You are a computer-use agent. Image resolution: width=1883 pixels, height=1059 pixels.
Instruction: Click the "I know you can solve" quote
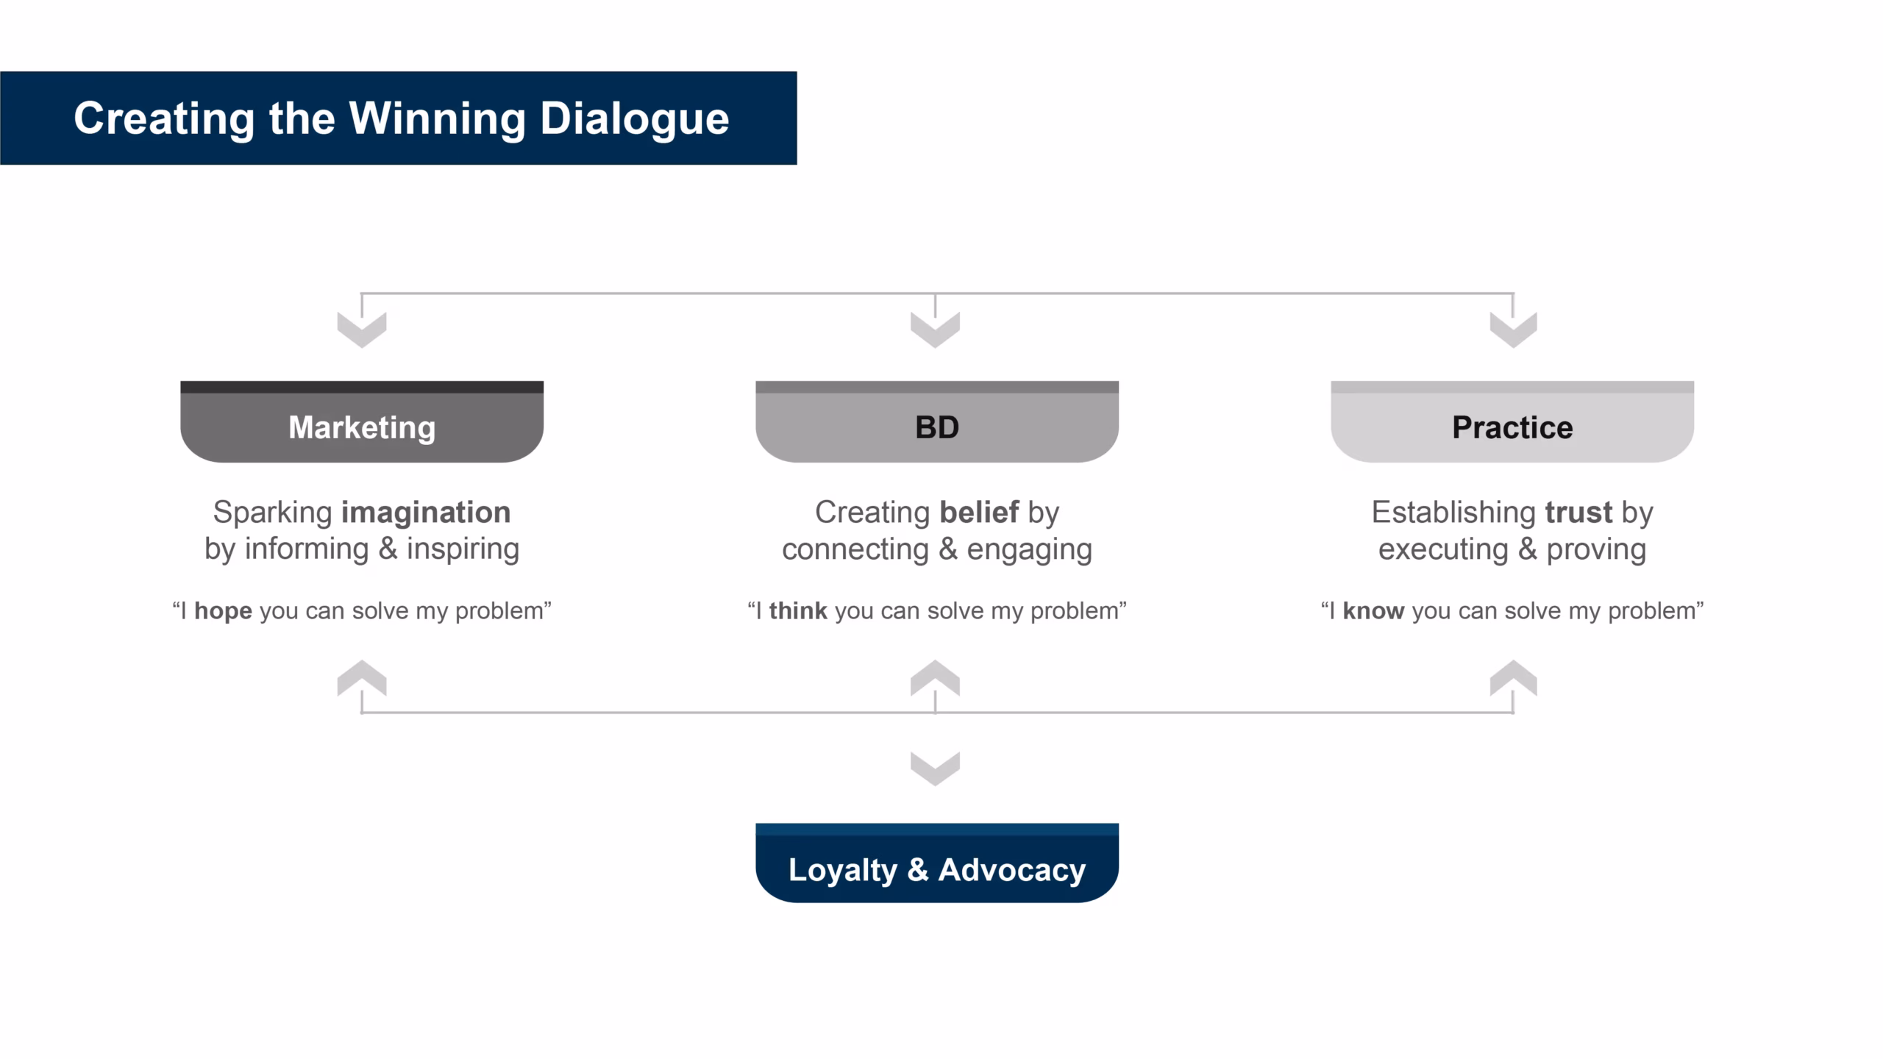(1512, 610)
